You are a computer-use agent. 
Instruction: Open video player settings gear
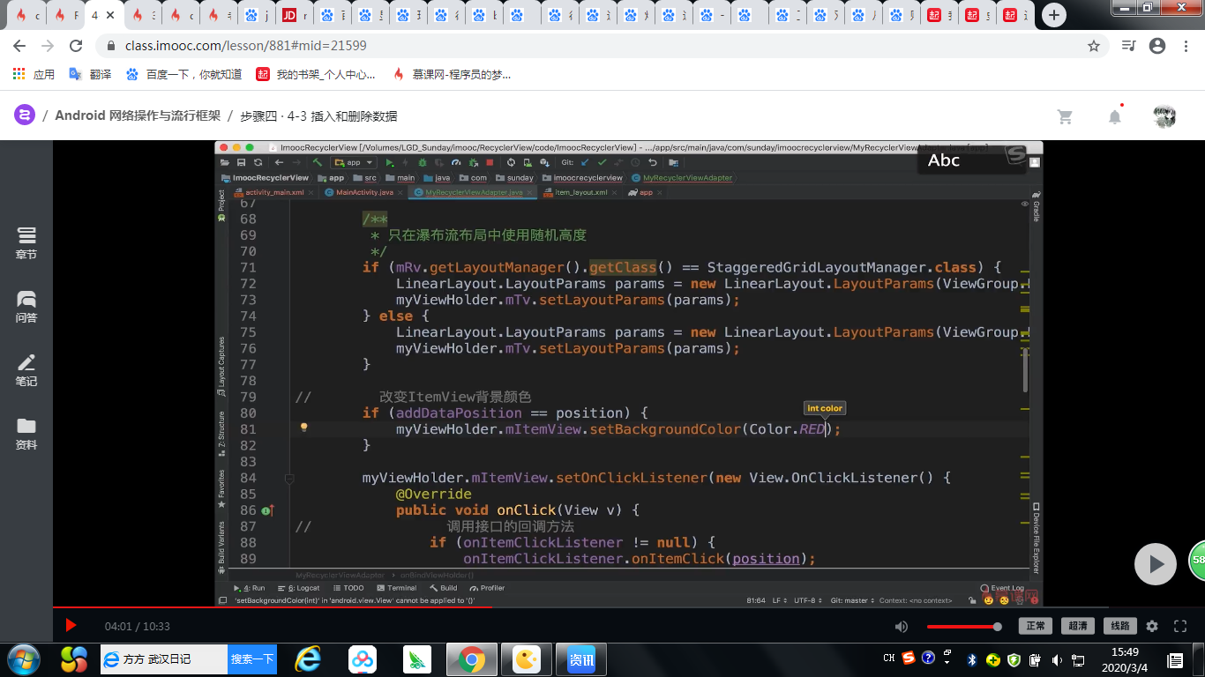click(1152, 627)
